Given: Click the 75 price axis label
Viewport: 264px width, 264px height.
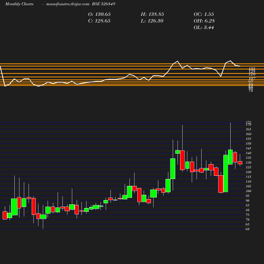Looking at the screenshot, I should pos(247,215).
